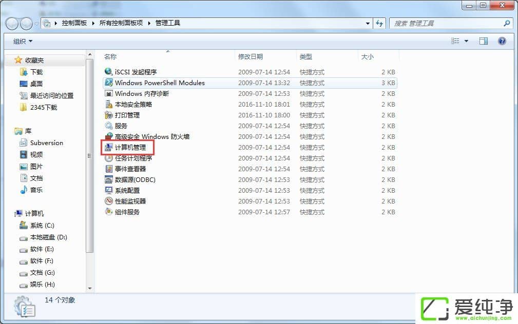Click 控制面板 in the address breadcrumb
This screenshot has width=518, height=324.
tap(74, 23)
